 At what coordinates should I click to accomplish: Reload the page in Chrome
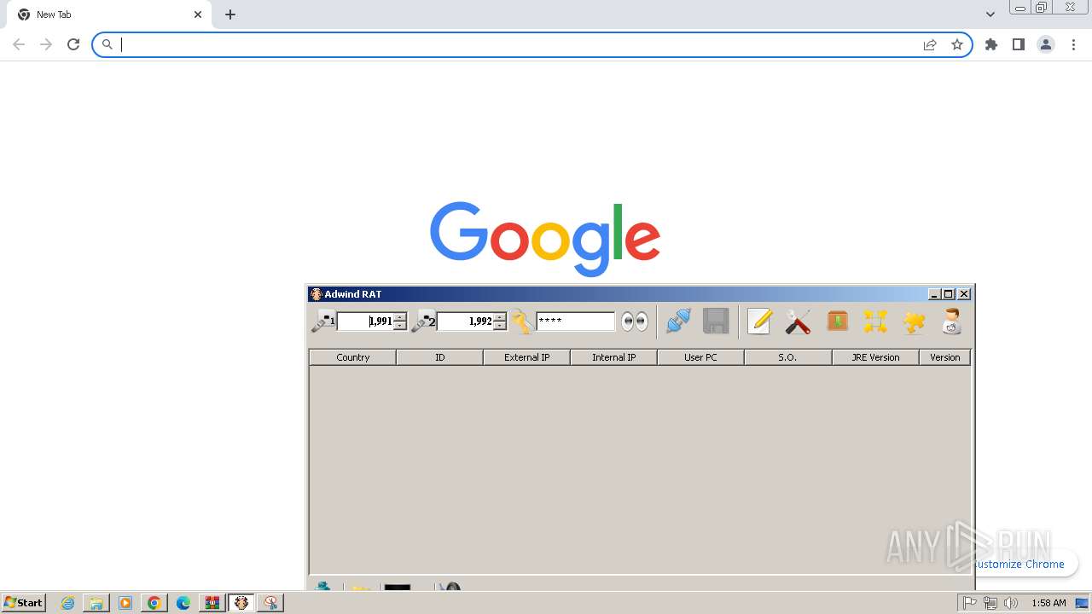click(x=73, y=44)
